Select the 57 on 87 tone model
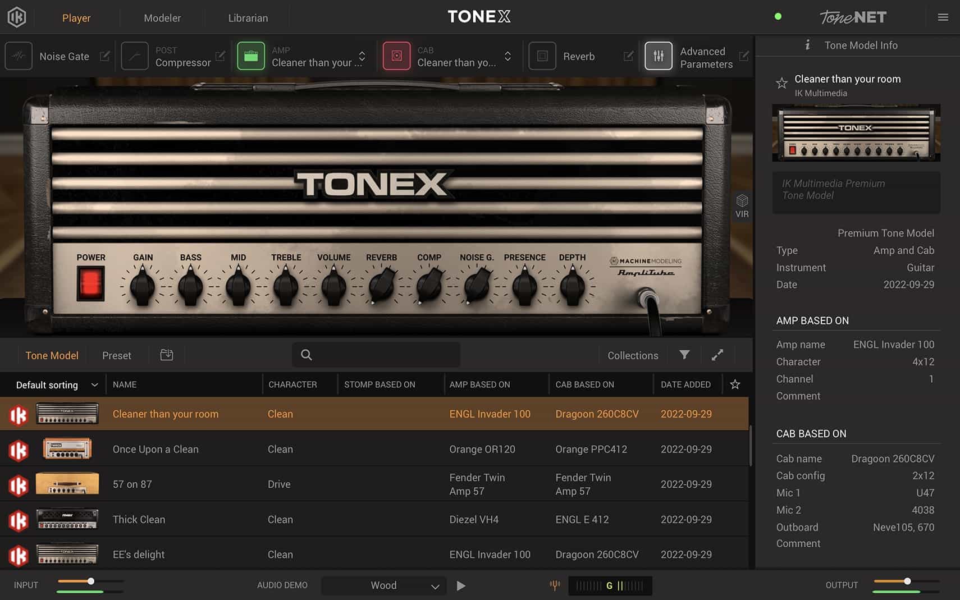Viewport: 960px width, 600px height. pyautogui.click(x=374, y=484)
